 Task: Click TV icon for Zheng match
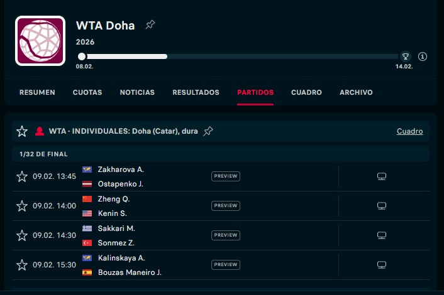(x=381, y=206)
